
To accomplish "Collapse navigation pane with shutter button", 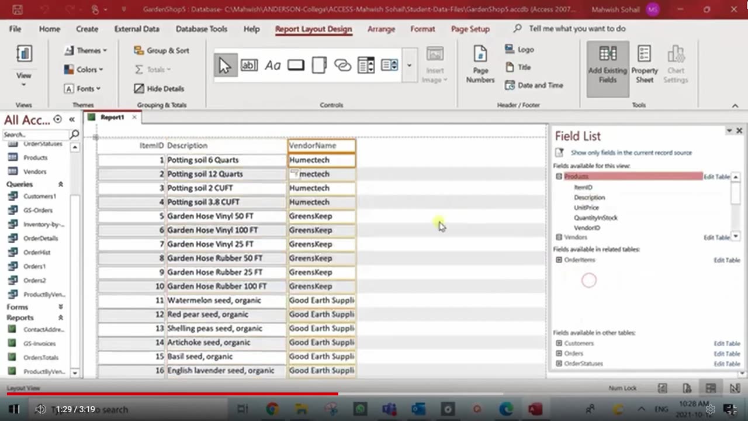I will coord(72,119).
